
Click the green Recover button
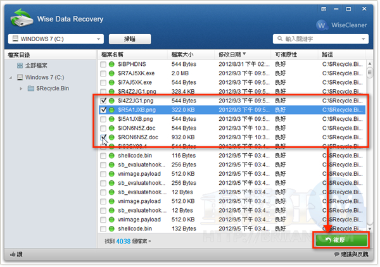[341, 240]
